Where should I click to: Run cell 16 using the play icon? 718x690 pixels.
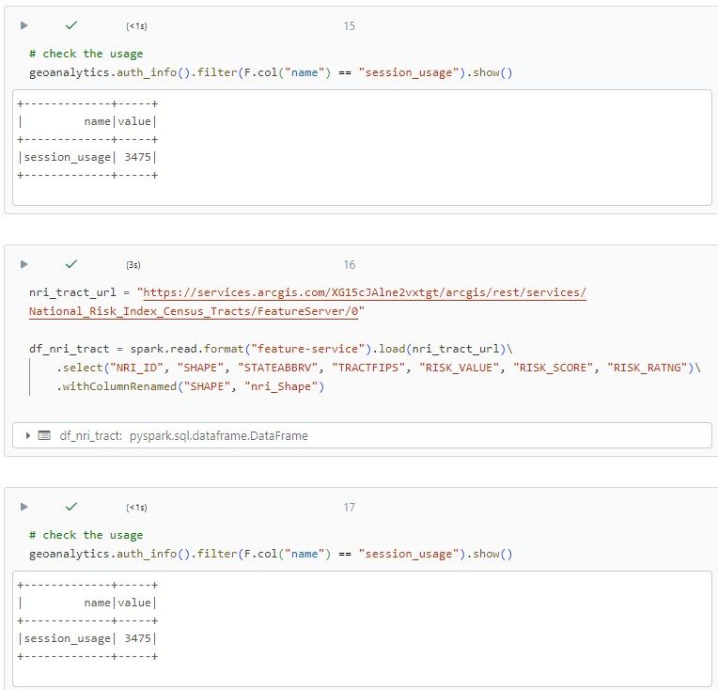(24, 264)
